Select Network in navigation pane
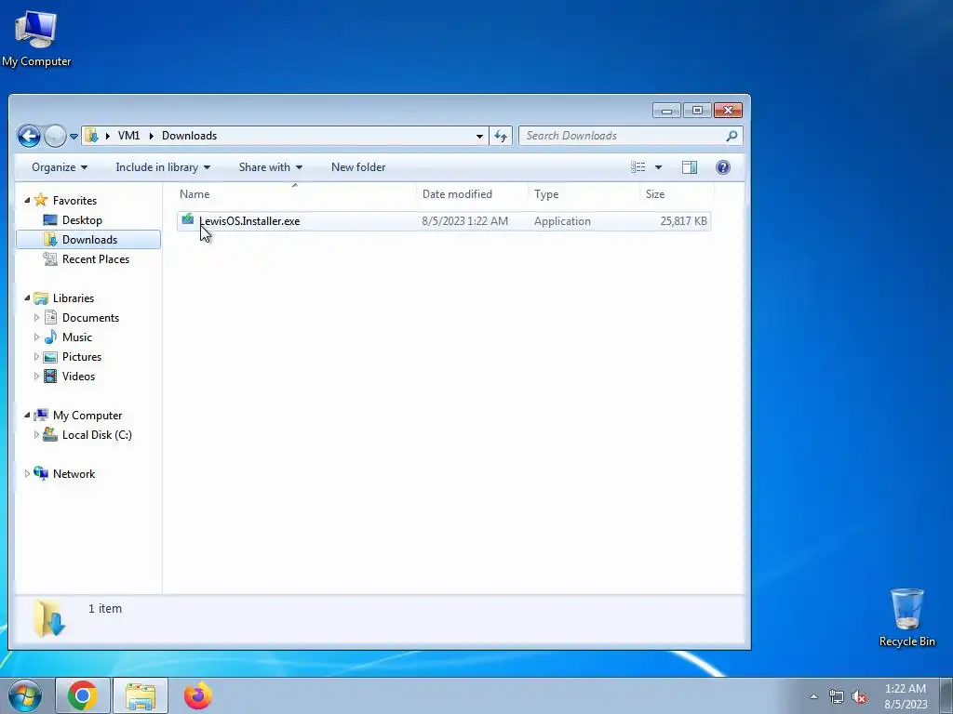The height and width of the screenshot is (714, 953). point(74,473)
